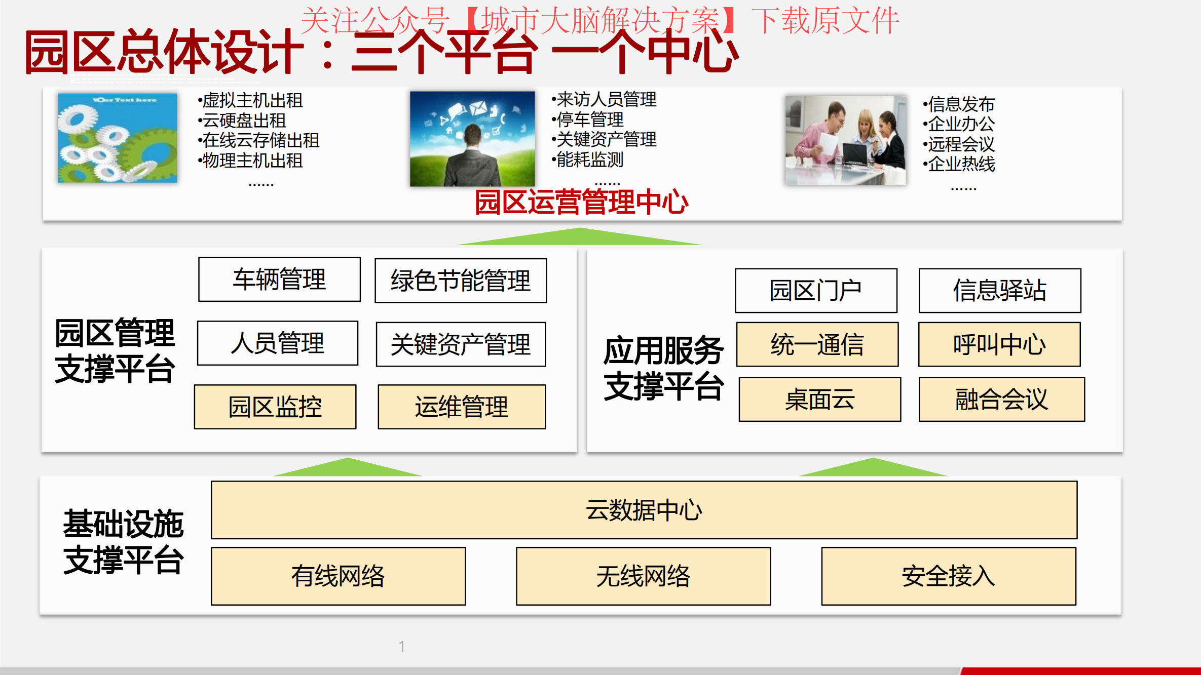This screenshot has height=675, width=1201.
Task: Click the 桌面云 box
Action: [820, 399]
